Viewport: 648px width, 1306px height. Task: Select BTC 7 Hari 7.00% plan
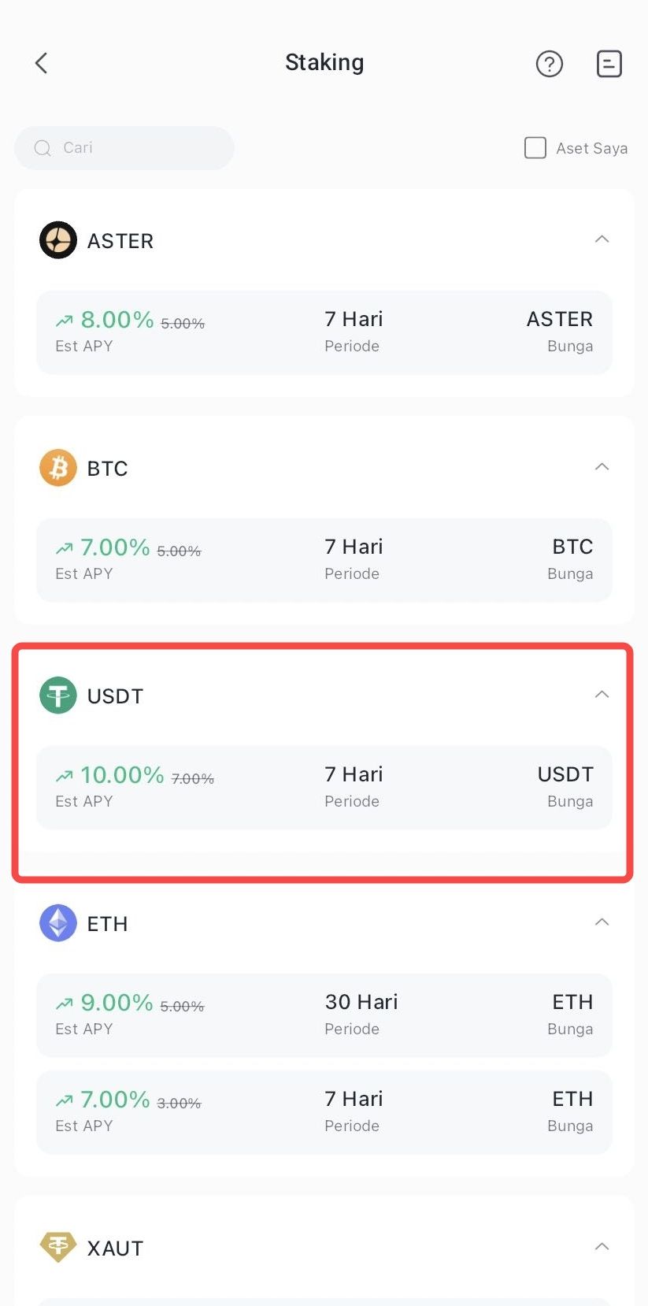click(x=324, y=559)
